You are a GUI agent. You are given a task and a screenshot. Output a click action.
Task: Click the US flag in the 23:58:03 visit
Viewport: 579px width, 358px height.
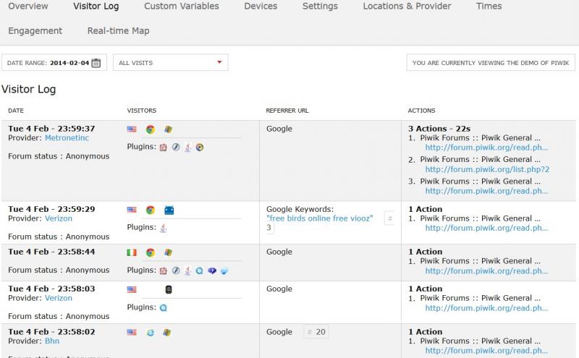tap(132, 289)
